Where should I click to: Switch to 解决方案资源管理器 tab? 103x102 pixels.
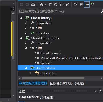(33, 83)
